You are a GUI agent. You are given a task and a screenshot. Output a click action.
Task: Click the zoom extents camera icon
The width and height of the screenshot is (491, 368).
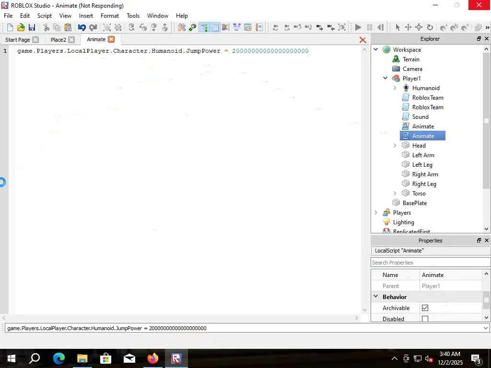342,27
